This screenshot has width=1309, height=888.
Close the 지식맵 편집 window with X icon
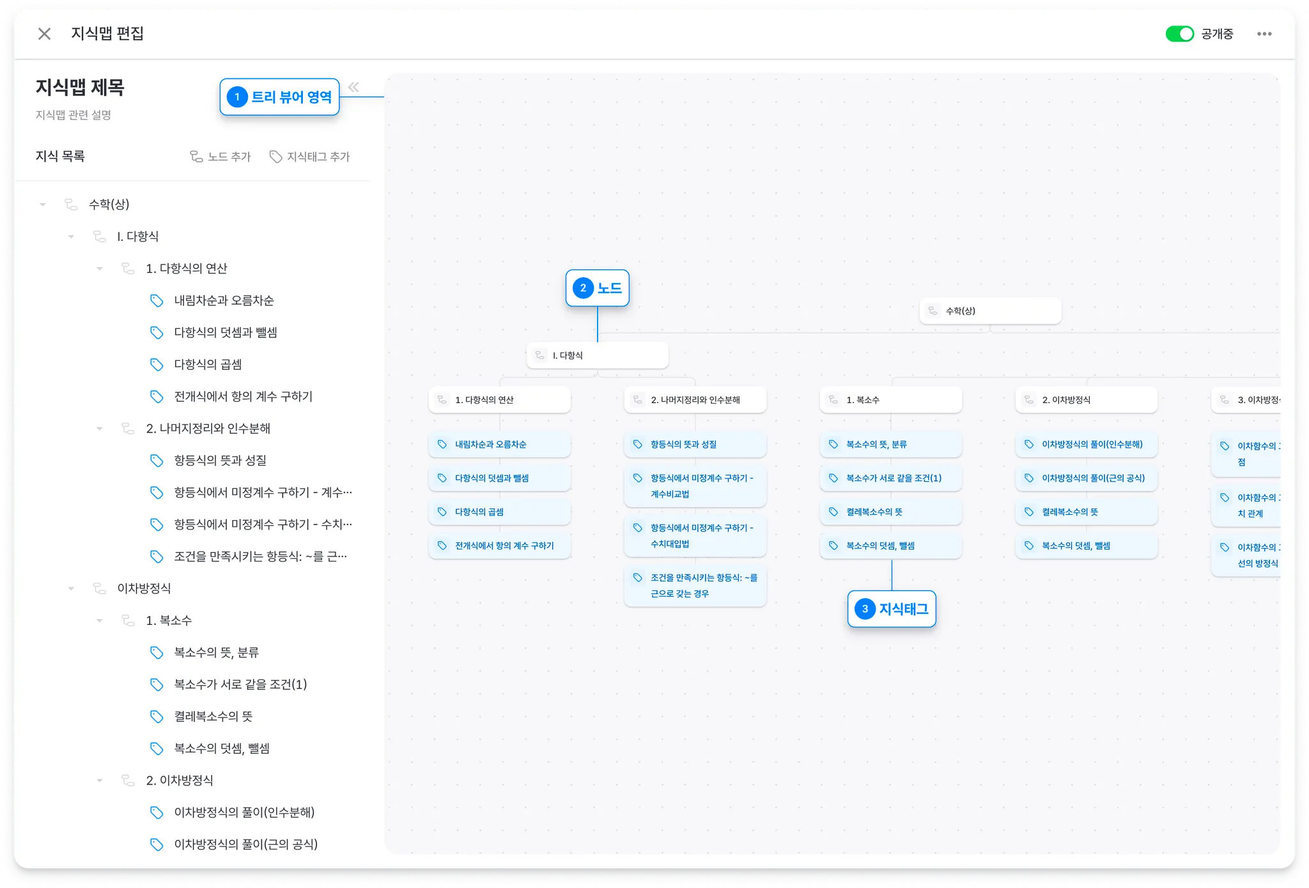click(44, 34)
